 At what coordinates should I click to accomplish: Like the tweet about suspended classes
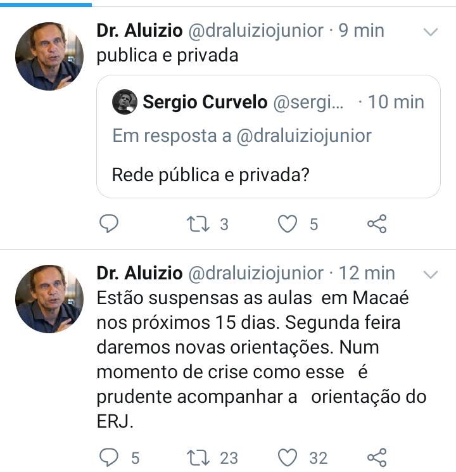point(289,457)
